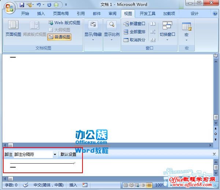Click the main document scroll down arrow
Viewport: 220px width, 190px height.
(216, 123)
